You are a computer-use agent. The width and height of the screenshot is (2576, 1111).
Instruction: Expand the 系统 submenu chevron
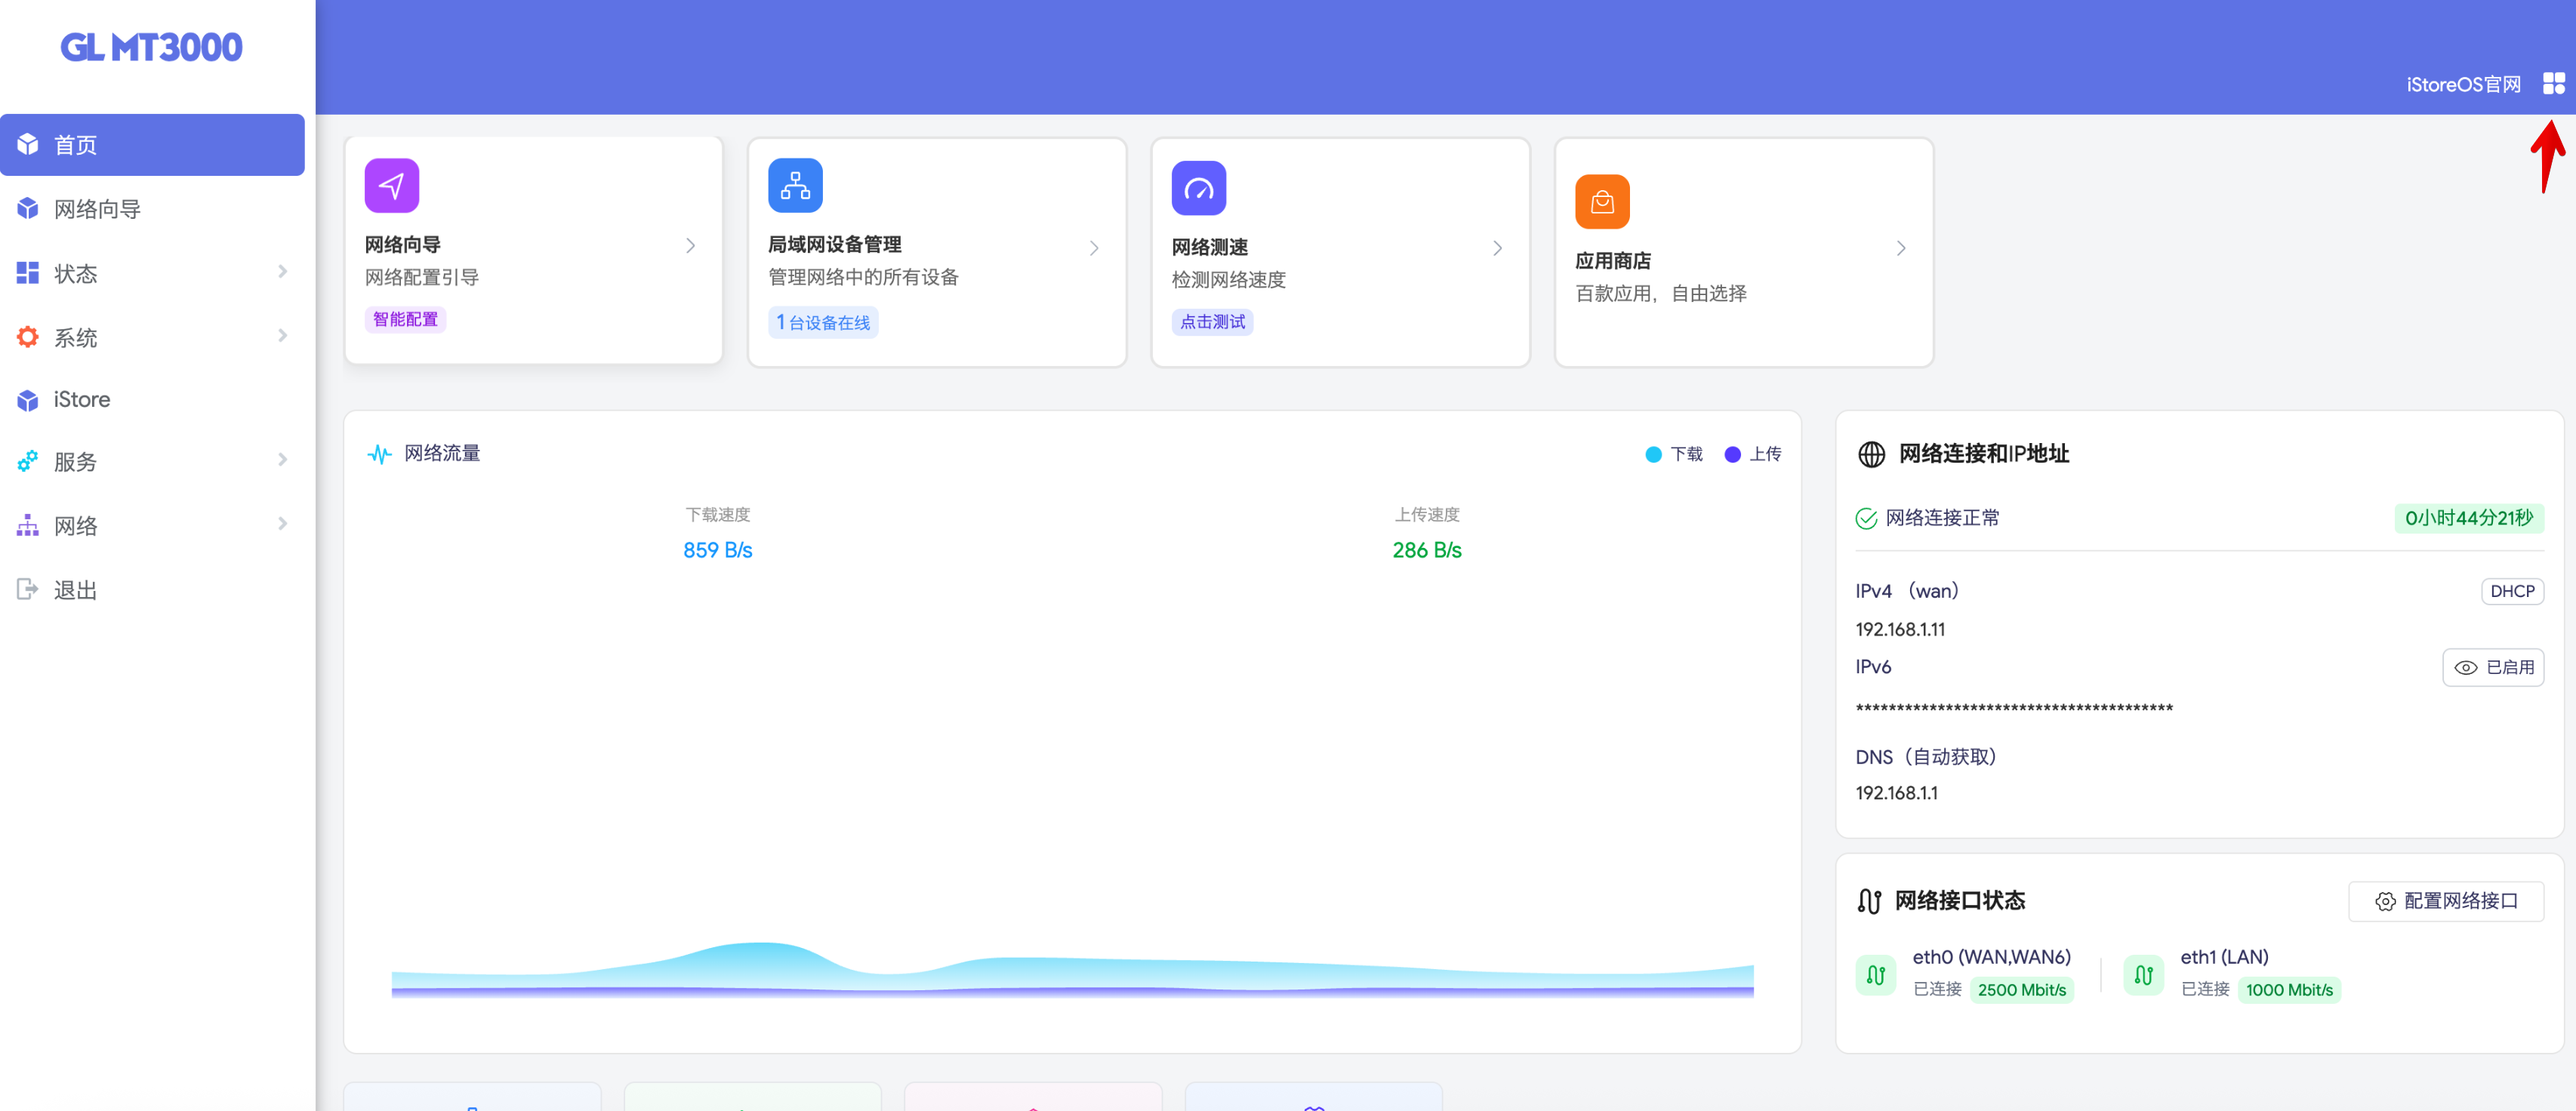283,336
